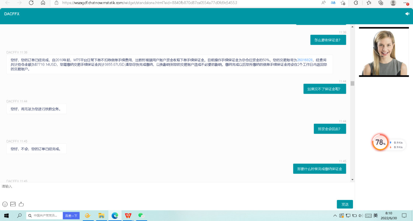Go back with the browser back arrow
This screenshot has height=221, width=413.
(x=7, y=3)
